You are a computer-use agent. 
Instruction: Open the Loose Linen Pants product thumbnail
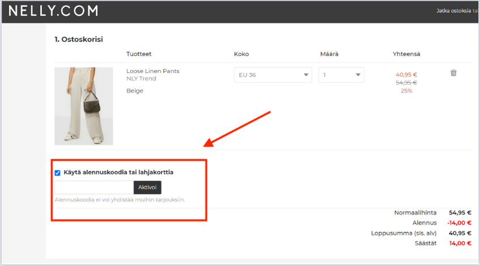coord(83,106)
